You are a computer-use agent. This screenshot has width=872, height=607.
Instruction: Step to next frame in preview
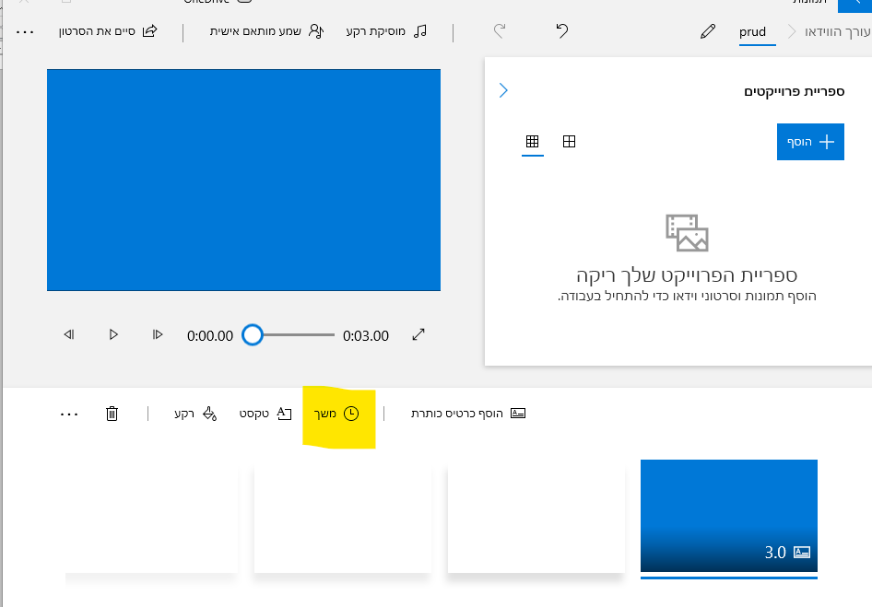click(158, 334)
